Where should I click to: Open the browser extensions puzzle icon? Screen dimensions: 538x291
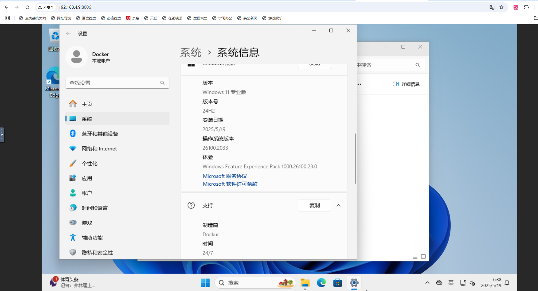click(x=526, y=7)
